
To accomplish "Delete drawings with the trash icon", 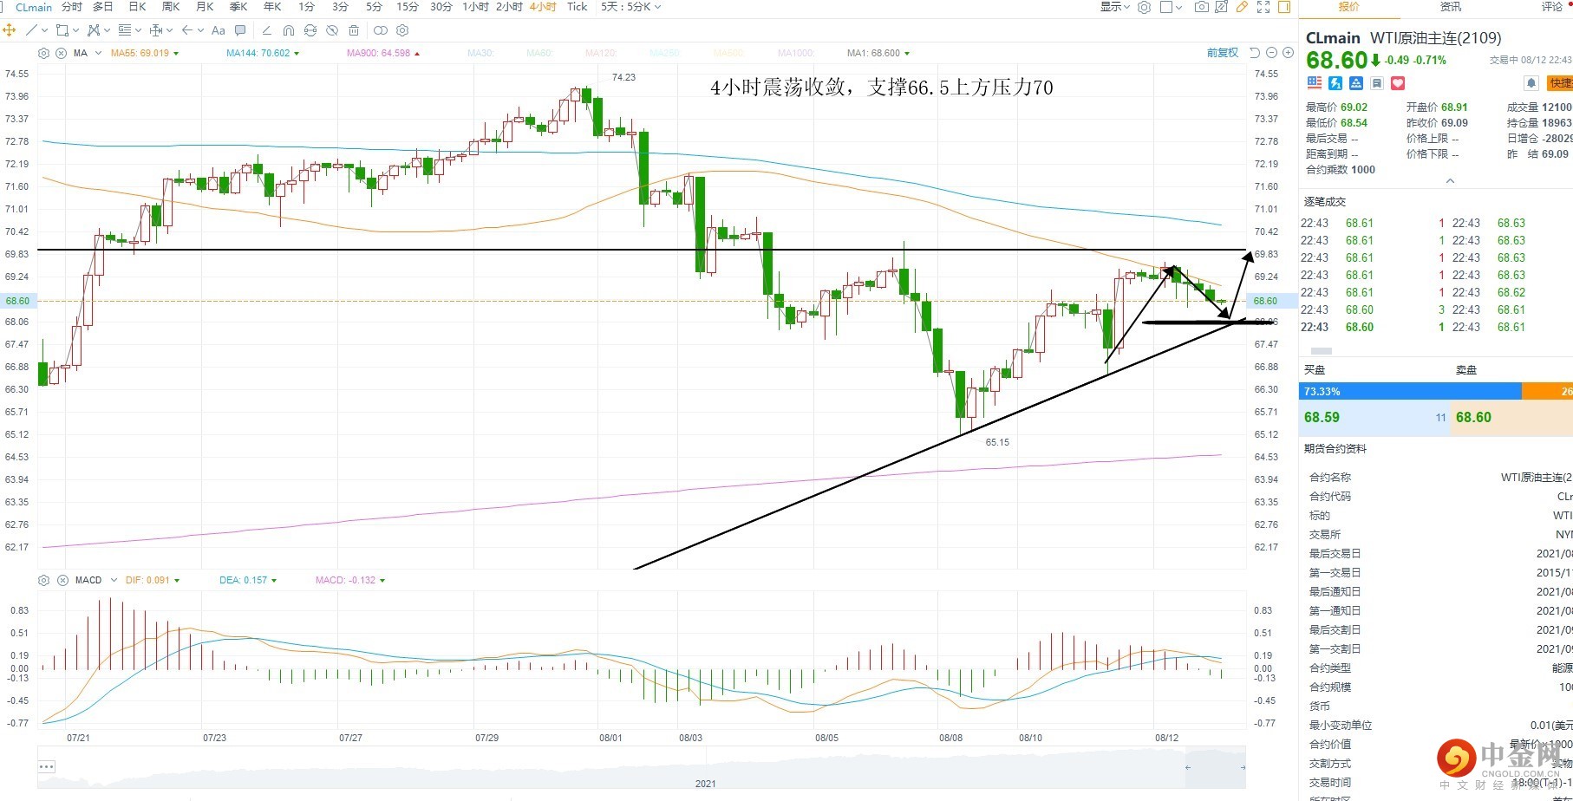I will pyautogui.click(x=354, y=30).
